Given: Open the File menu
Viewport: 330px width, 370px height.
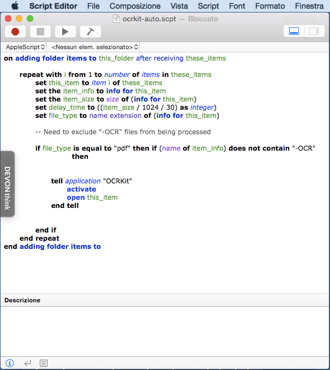Looking at the screenshot, I should pyautogui.click(x=93, y=6).
